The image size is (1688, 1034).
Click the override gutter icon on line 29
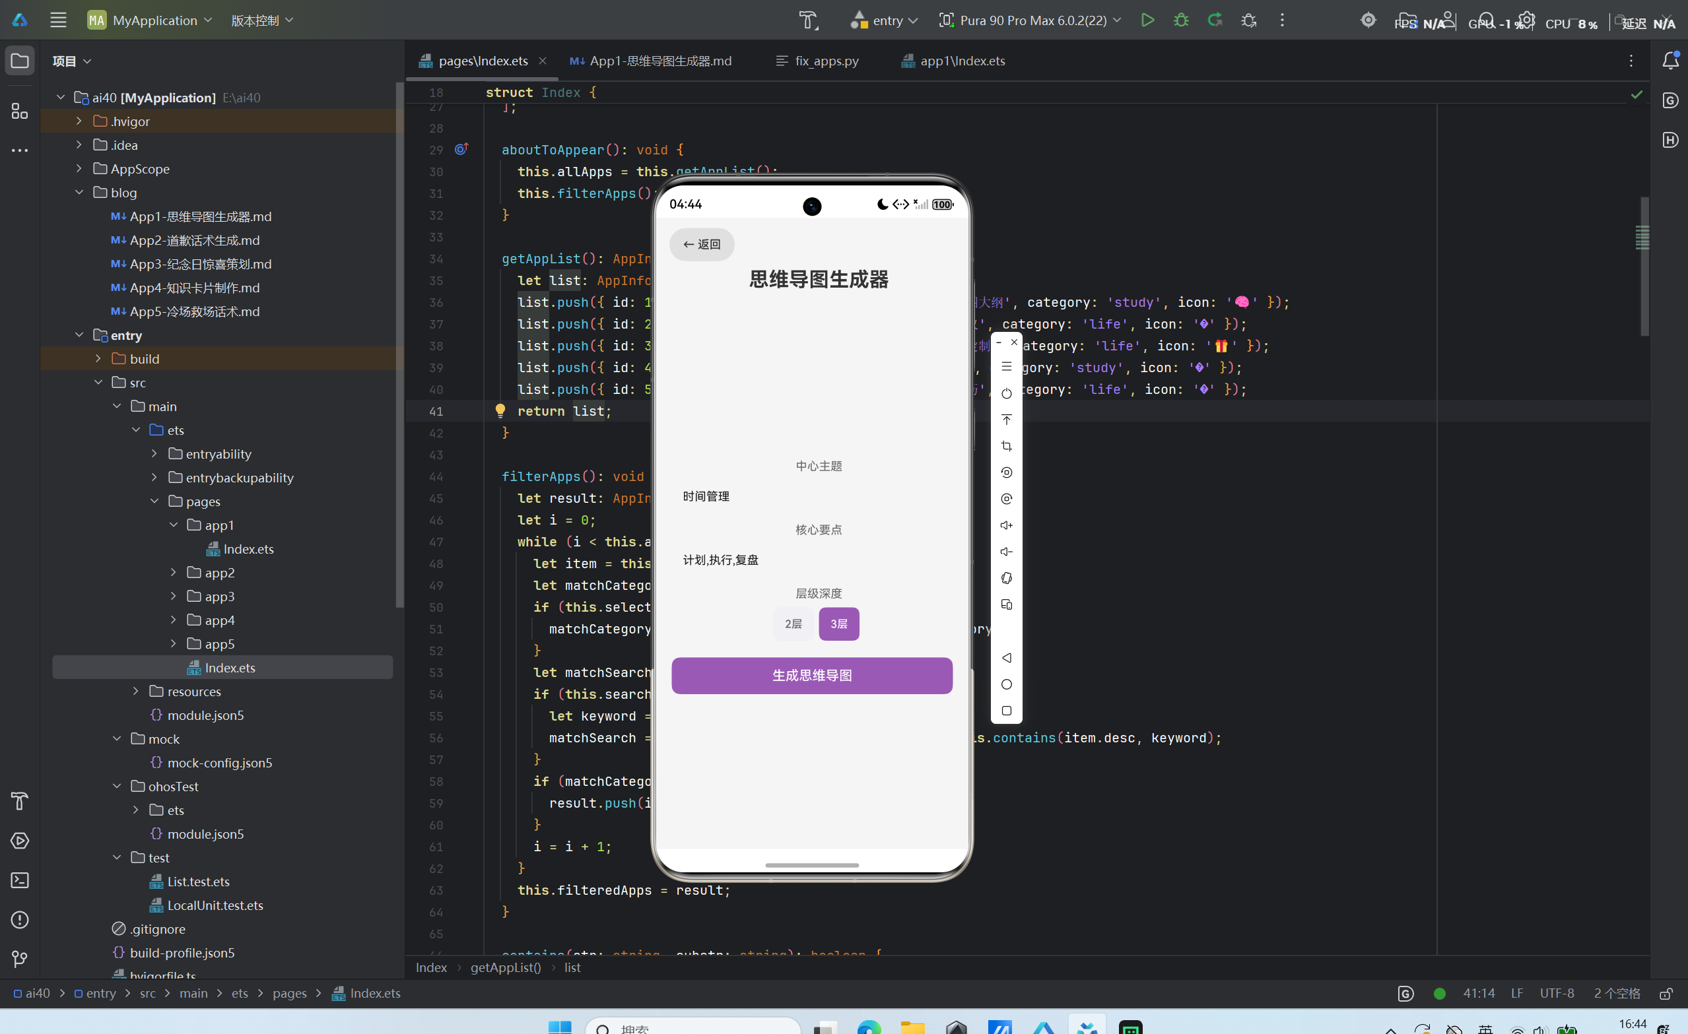coord(461,149)
